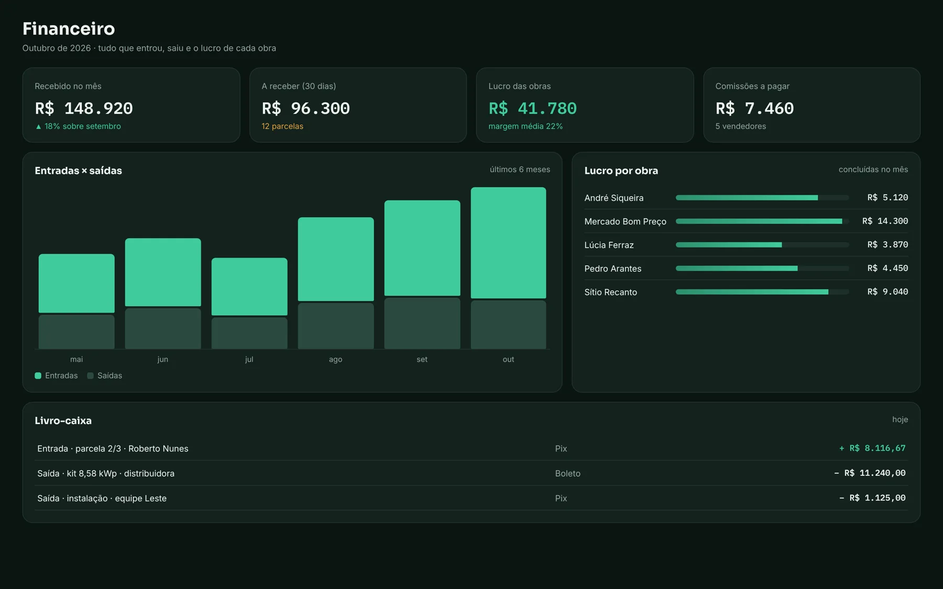This screenshot has height=589, width=943.
Task: Click the "R$ 9.040" Sítio Recanto value
Action: coord(887,292)
